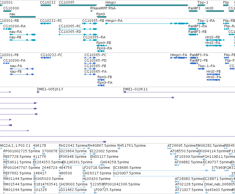Viewport: 235px width, 194px height.
Task: Click the nau-PA protein
Action: [x=22, y=69]
